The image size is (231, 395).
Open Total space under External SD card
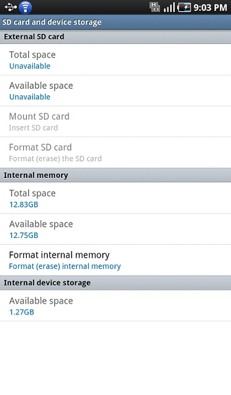tap(116, 60)
